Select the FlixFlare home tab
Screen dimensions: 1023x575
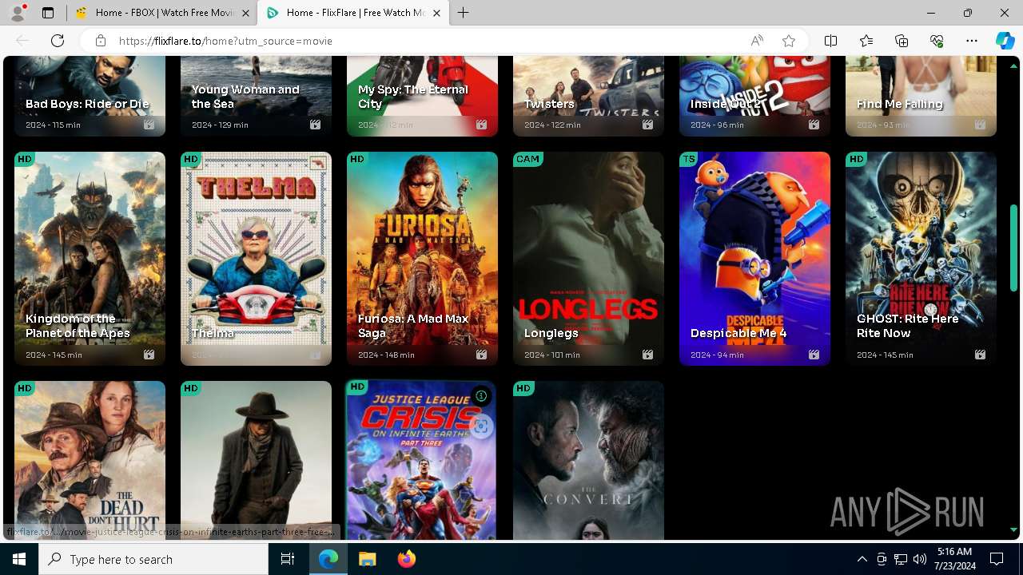pyautogui.click(x=354, y=13)
